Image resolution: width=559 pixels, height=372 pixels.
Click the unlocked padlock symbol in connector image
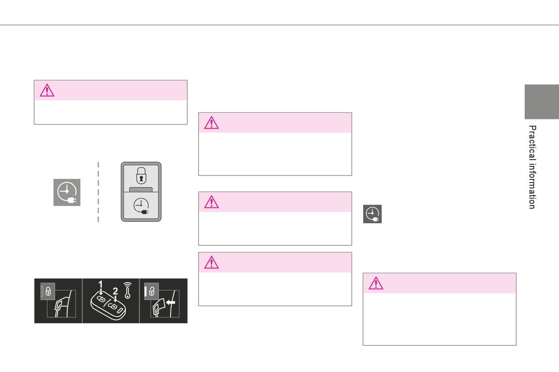151,292
